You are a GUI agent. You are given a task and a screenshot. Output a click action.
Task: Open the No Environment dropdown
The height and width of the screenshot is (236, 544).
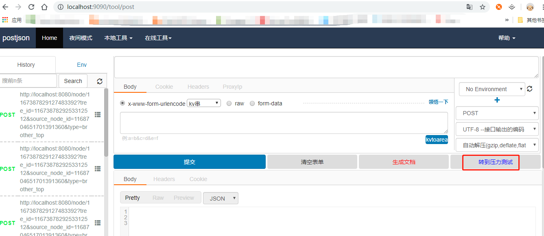pyautogui.click(x=492, y=89)
